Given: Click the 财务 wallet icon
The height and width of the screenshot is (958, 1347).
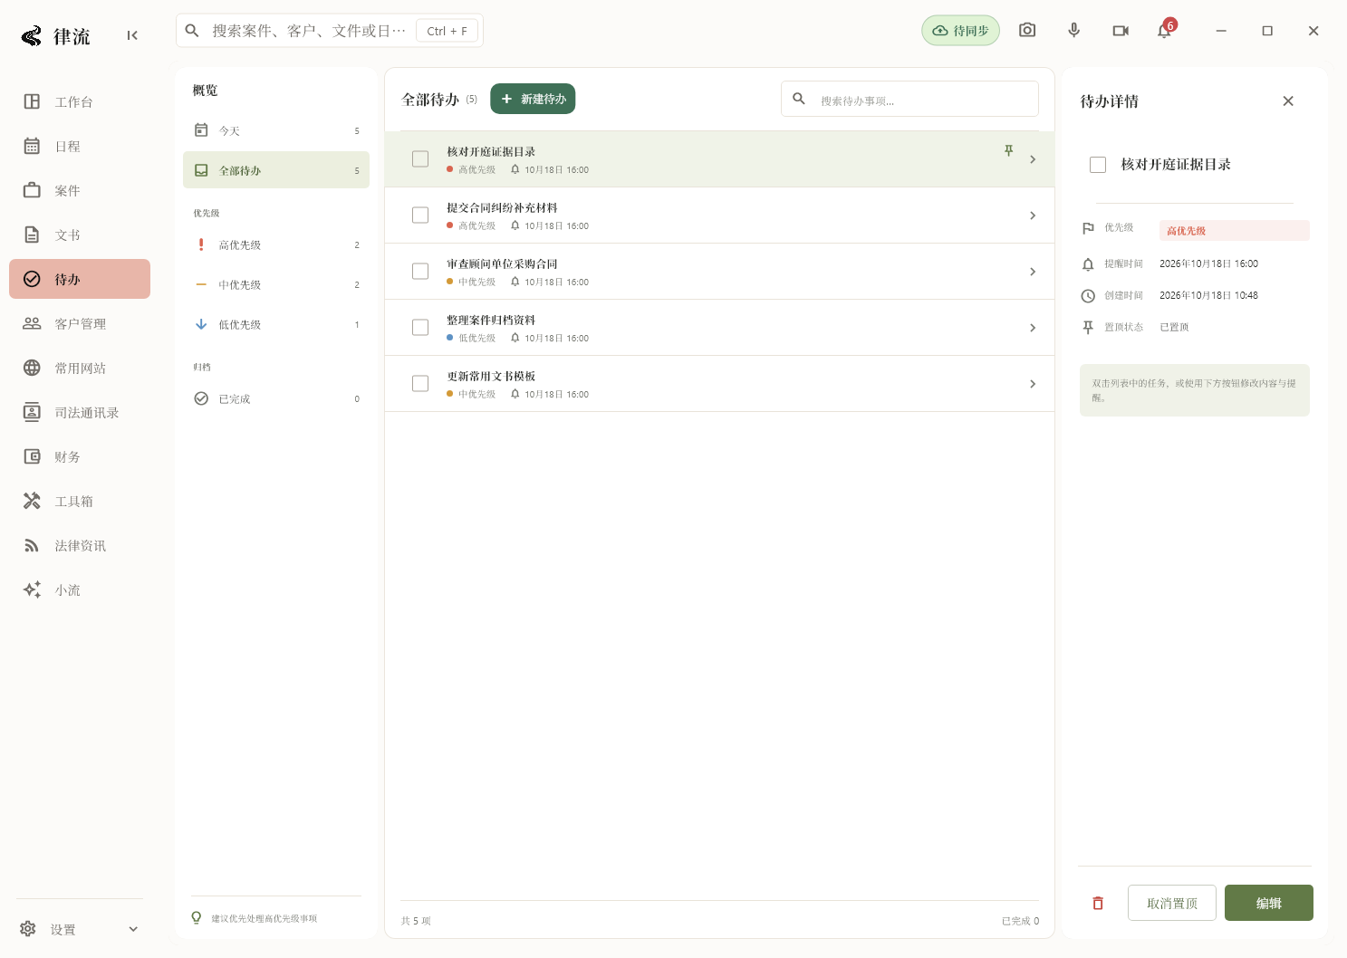Looking at the screenshot, I should click(32, 456).
